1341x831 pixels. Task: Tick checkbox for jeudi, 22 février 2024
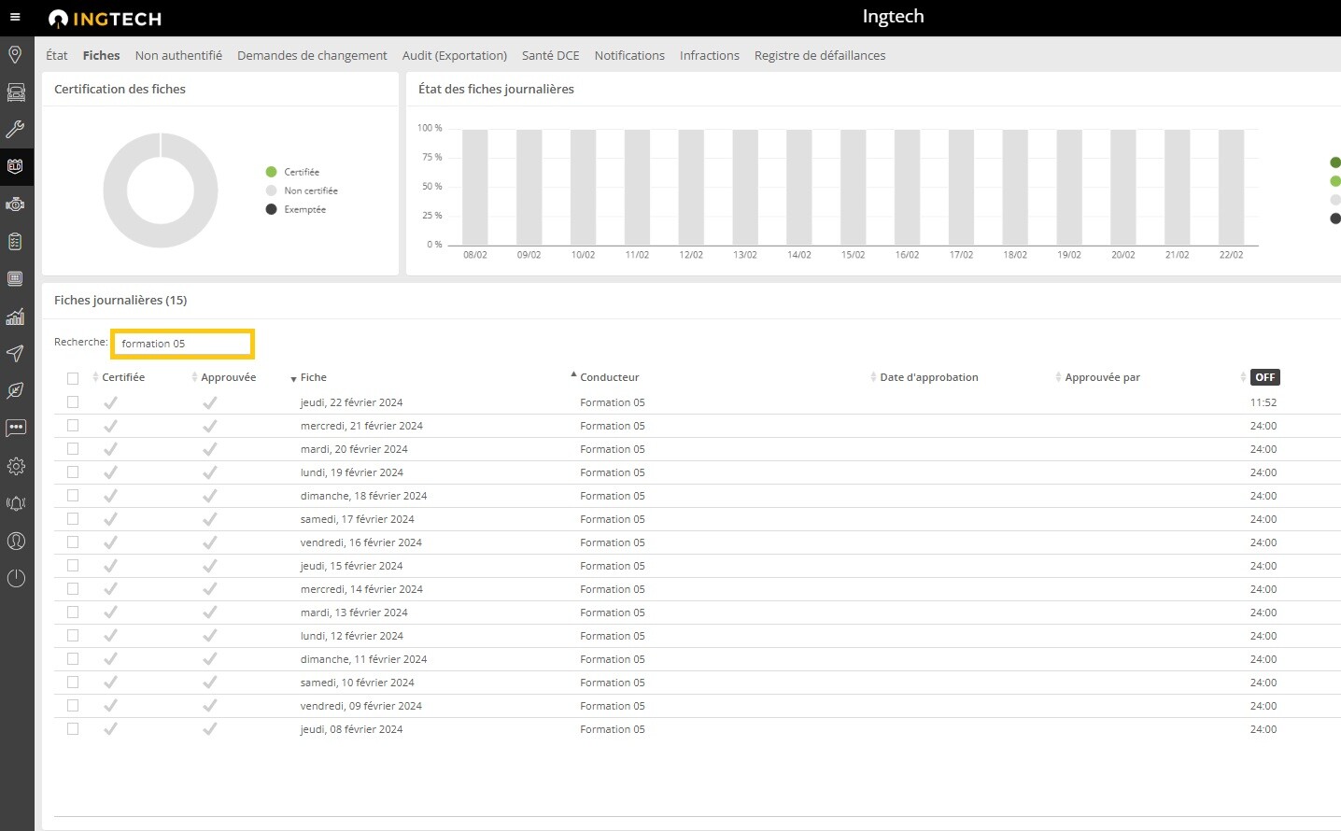point(73,402)
